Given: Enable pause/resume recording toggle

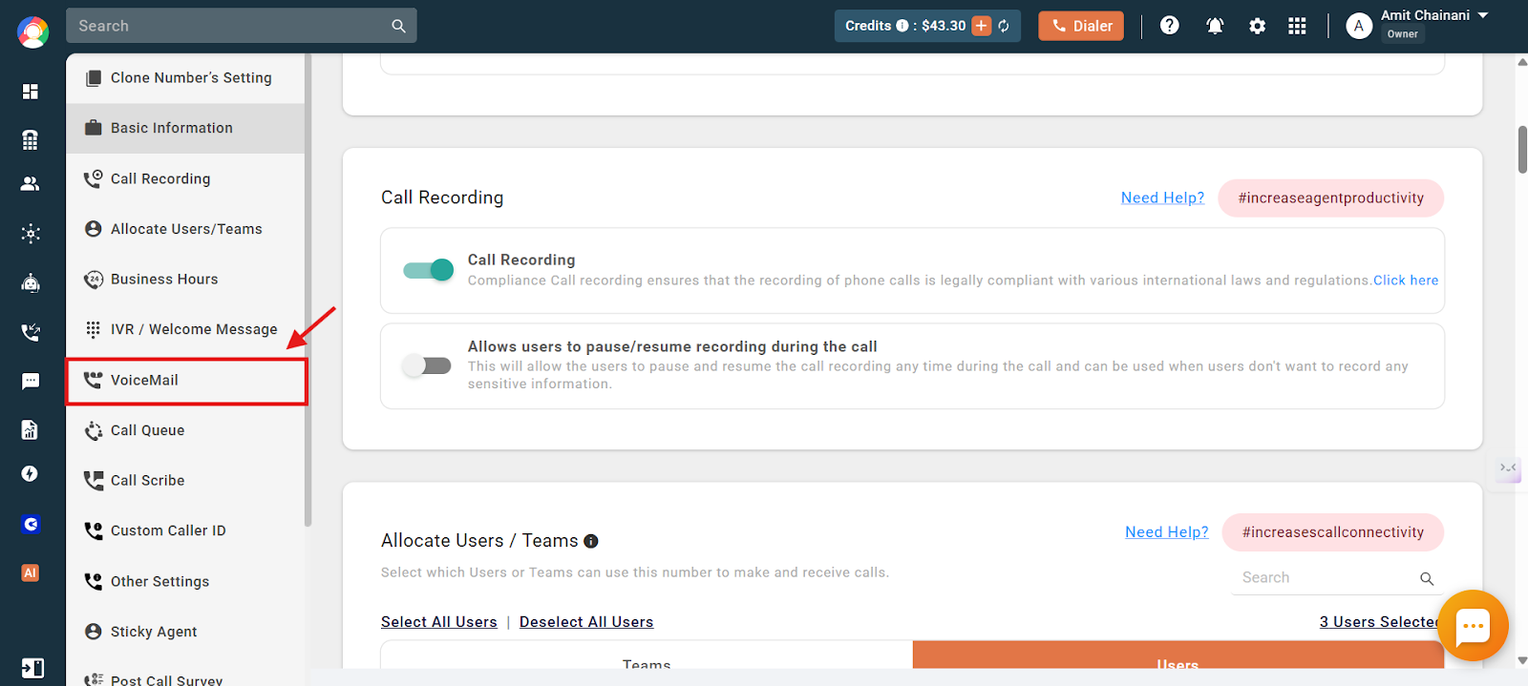Looking at the screenshot, I should 427,365.
